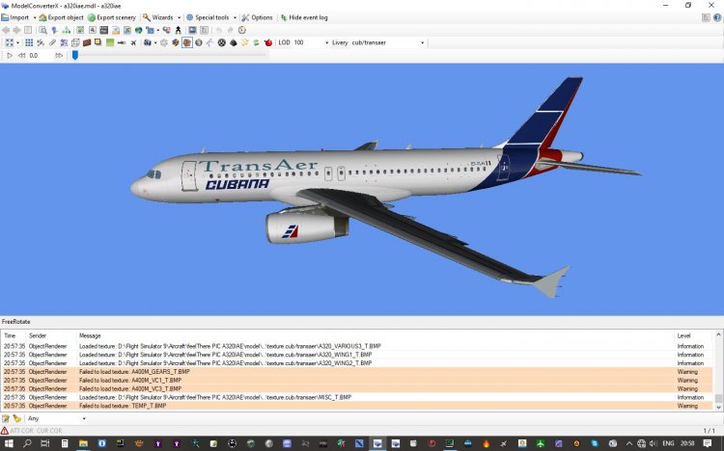Open the Import menu button

tap(14, 17)
